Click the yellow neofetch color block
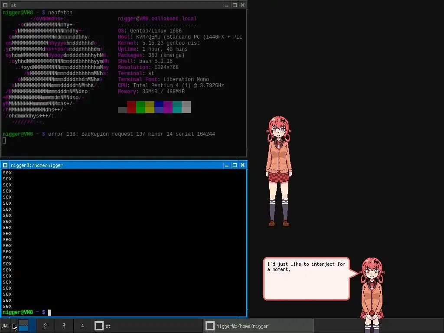444x333 pixels. pyautogui.click(x=150, y=107)
